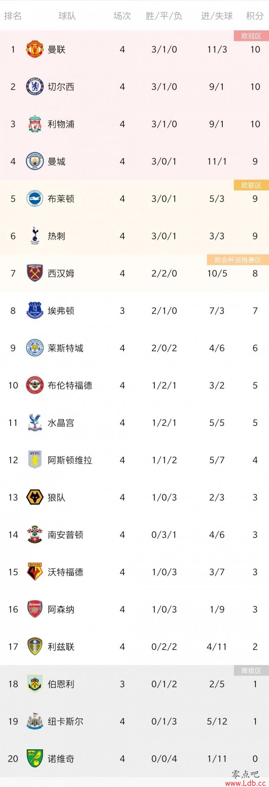
Task: Select the Chelsea club badge
Action: [x=35, y=86]
